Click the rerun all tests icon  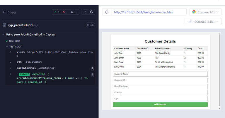[92, 12]
